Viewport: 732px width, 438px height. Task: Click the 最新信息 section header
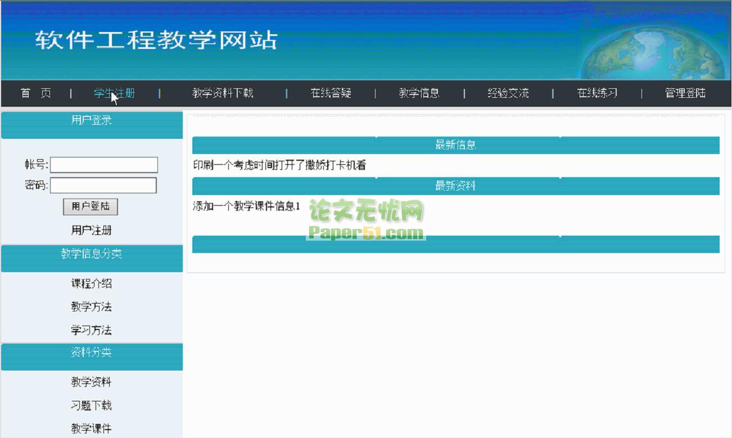[x=455, y=145]
